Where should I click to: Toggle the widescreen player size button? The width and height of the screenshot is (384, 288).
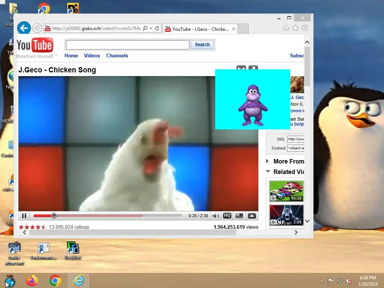[239, 216]
